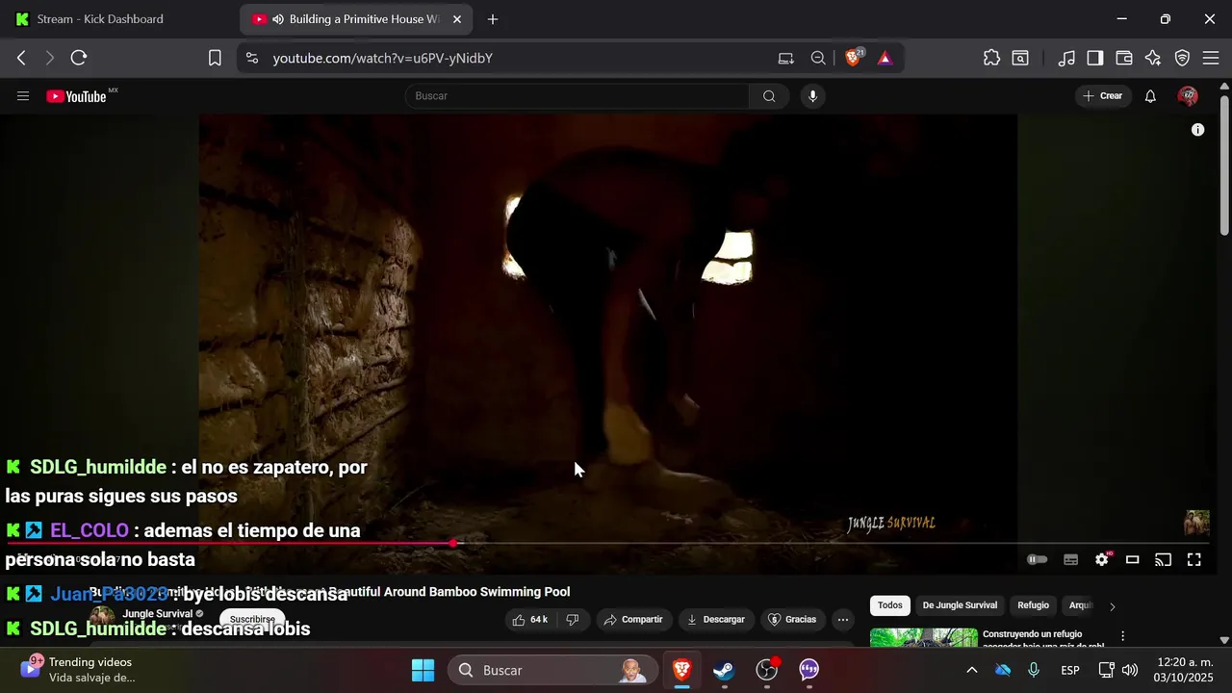Viewport: 1232px width, 693px height.
Task: Go to the YouTube home logo
Action: click(x=76, y=96)
